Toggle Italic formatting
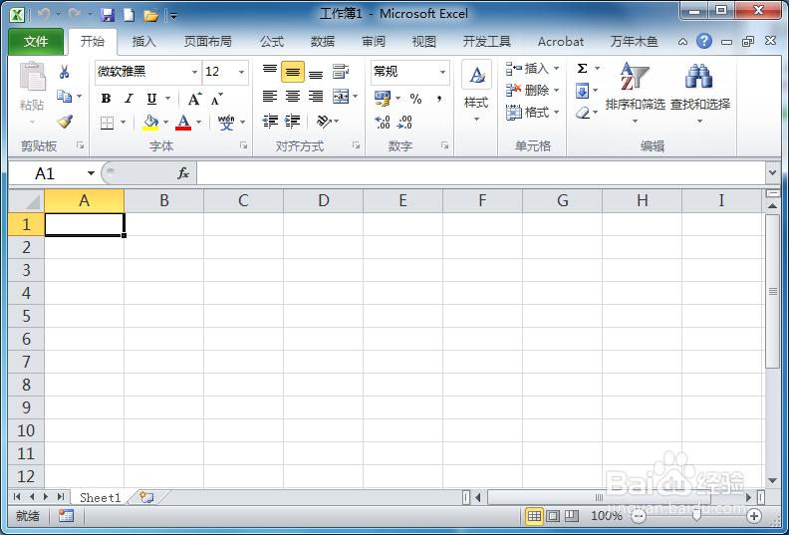The width and height of the screenshot is (789, 535). coord(129,99)
